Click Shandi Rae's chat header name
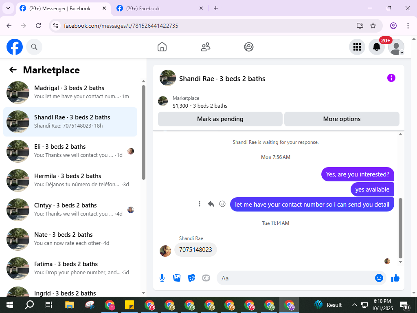417x313 pixels. 222,79
